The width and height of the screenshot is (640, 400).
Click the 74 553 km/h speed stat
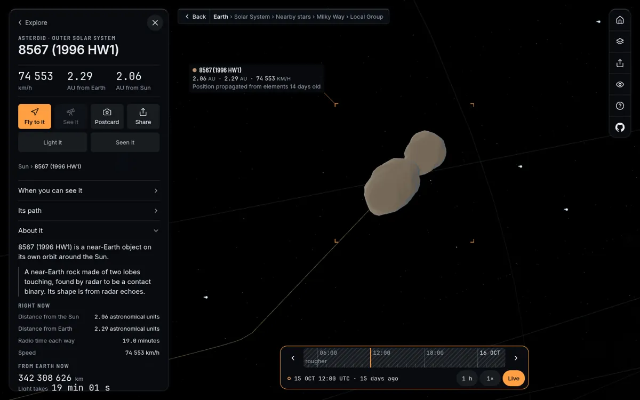click(36, 81)
